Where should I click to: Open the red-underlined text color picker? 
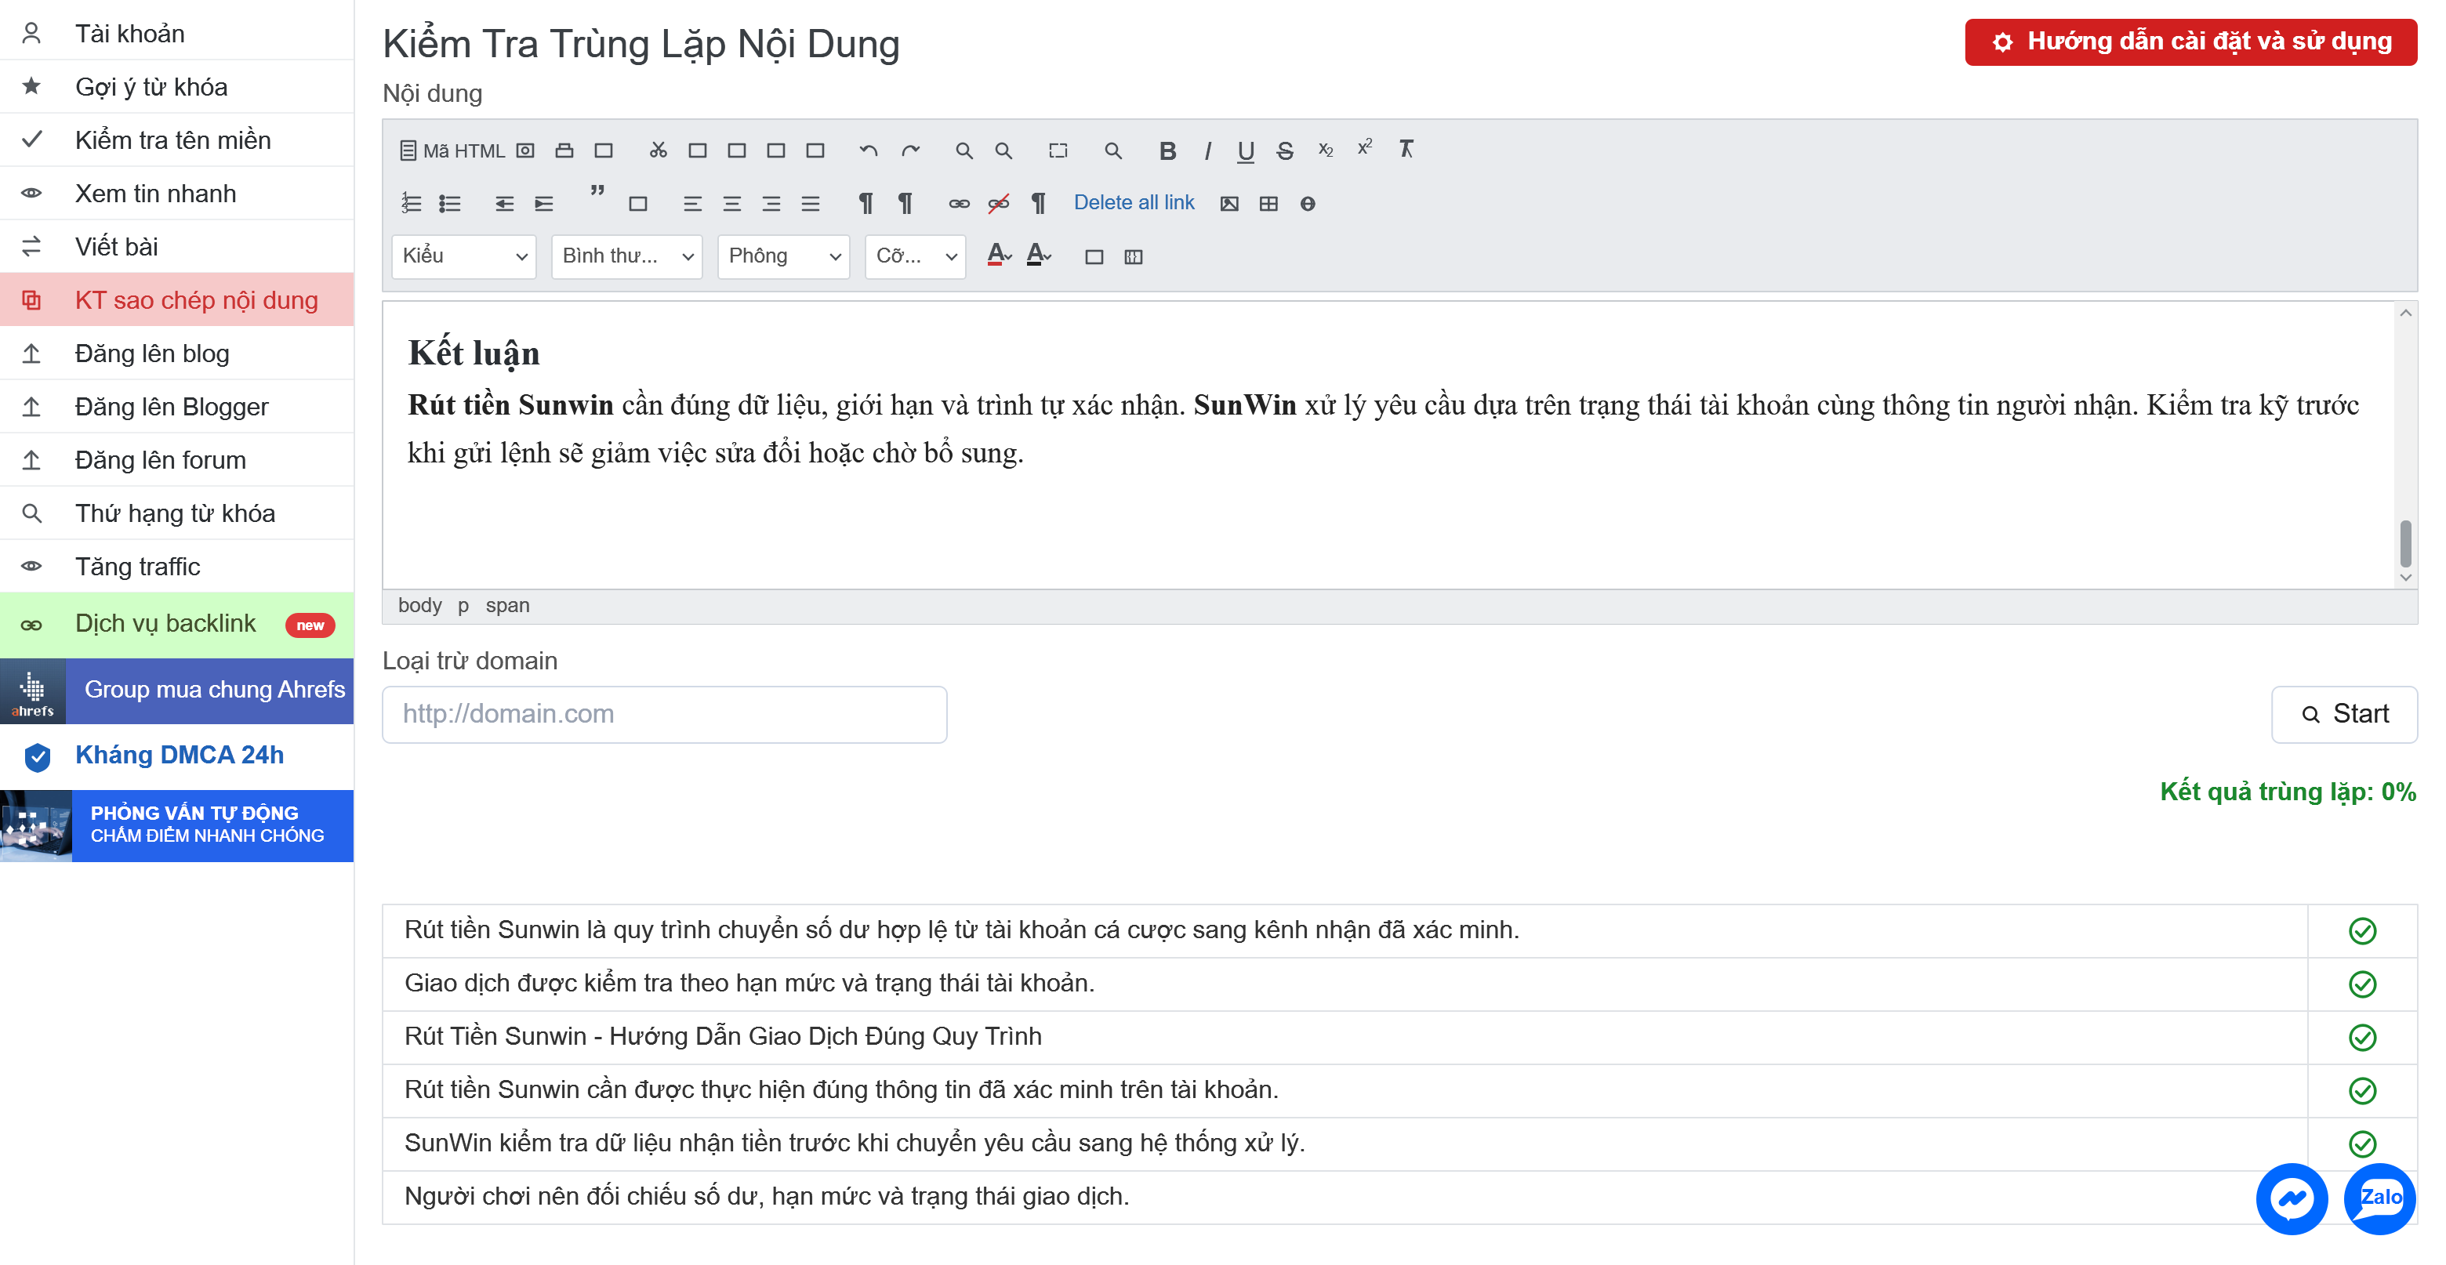point(999,256)
